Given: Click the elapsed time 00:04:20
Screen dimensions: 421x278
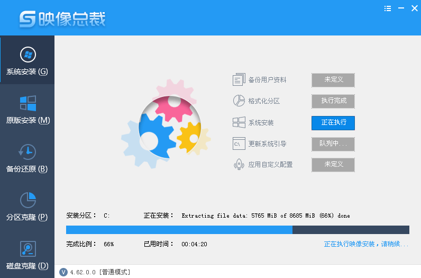Looking at the screenshot, I should 194,244.
